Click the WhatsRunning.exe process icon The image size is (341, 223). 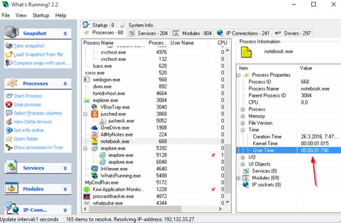[95, 176]
